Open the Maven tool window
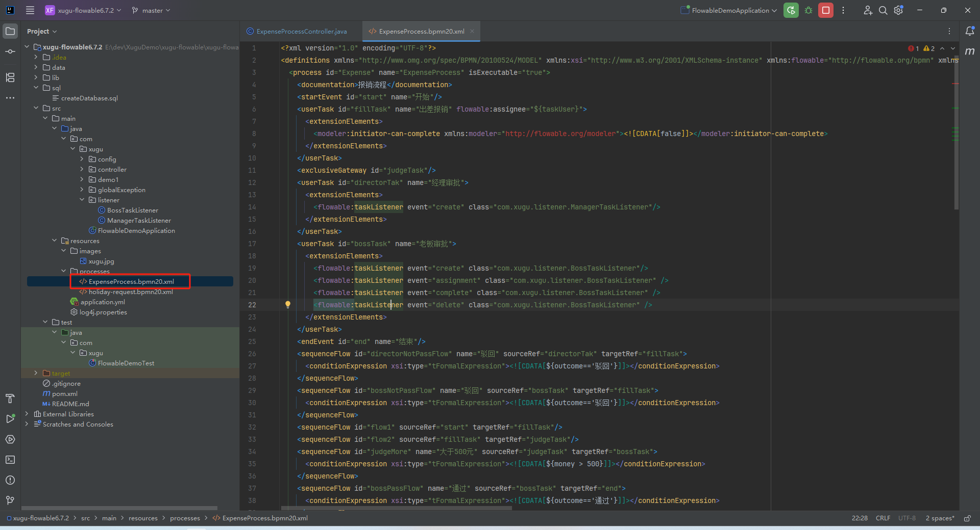980x530 pixels. click(969, 51)
